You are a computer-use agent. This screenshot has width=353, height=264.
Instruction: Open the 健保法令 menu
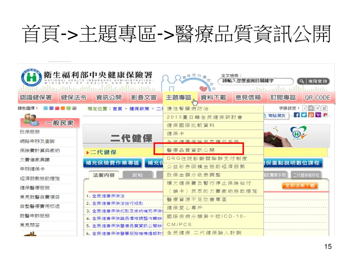(x=74, y=97)
